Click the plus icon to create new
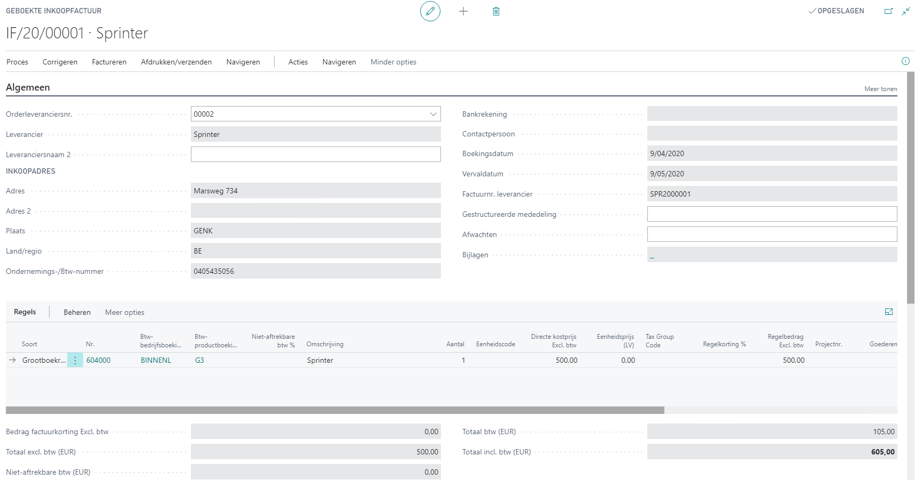 (463, 11)
